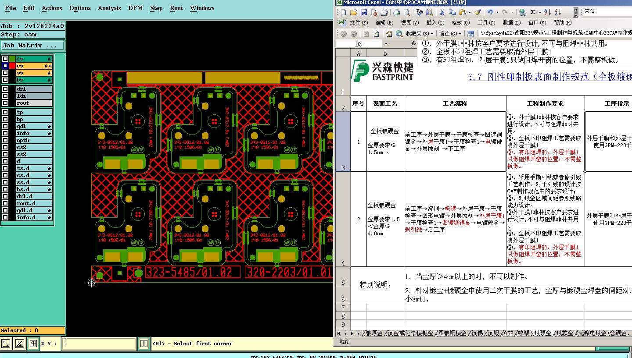
Task: Open the 宋体 font name combo box
Action: (607, 12)
